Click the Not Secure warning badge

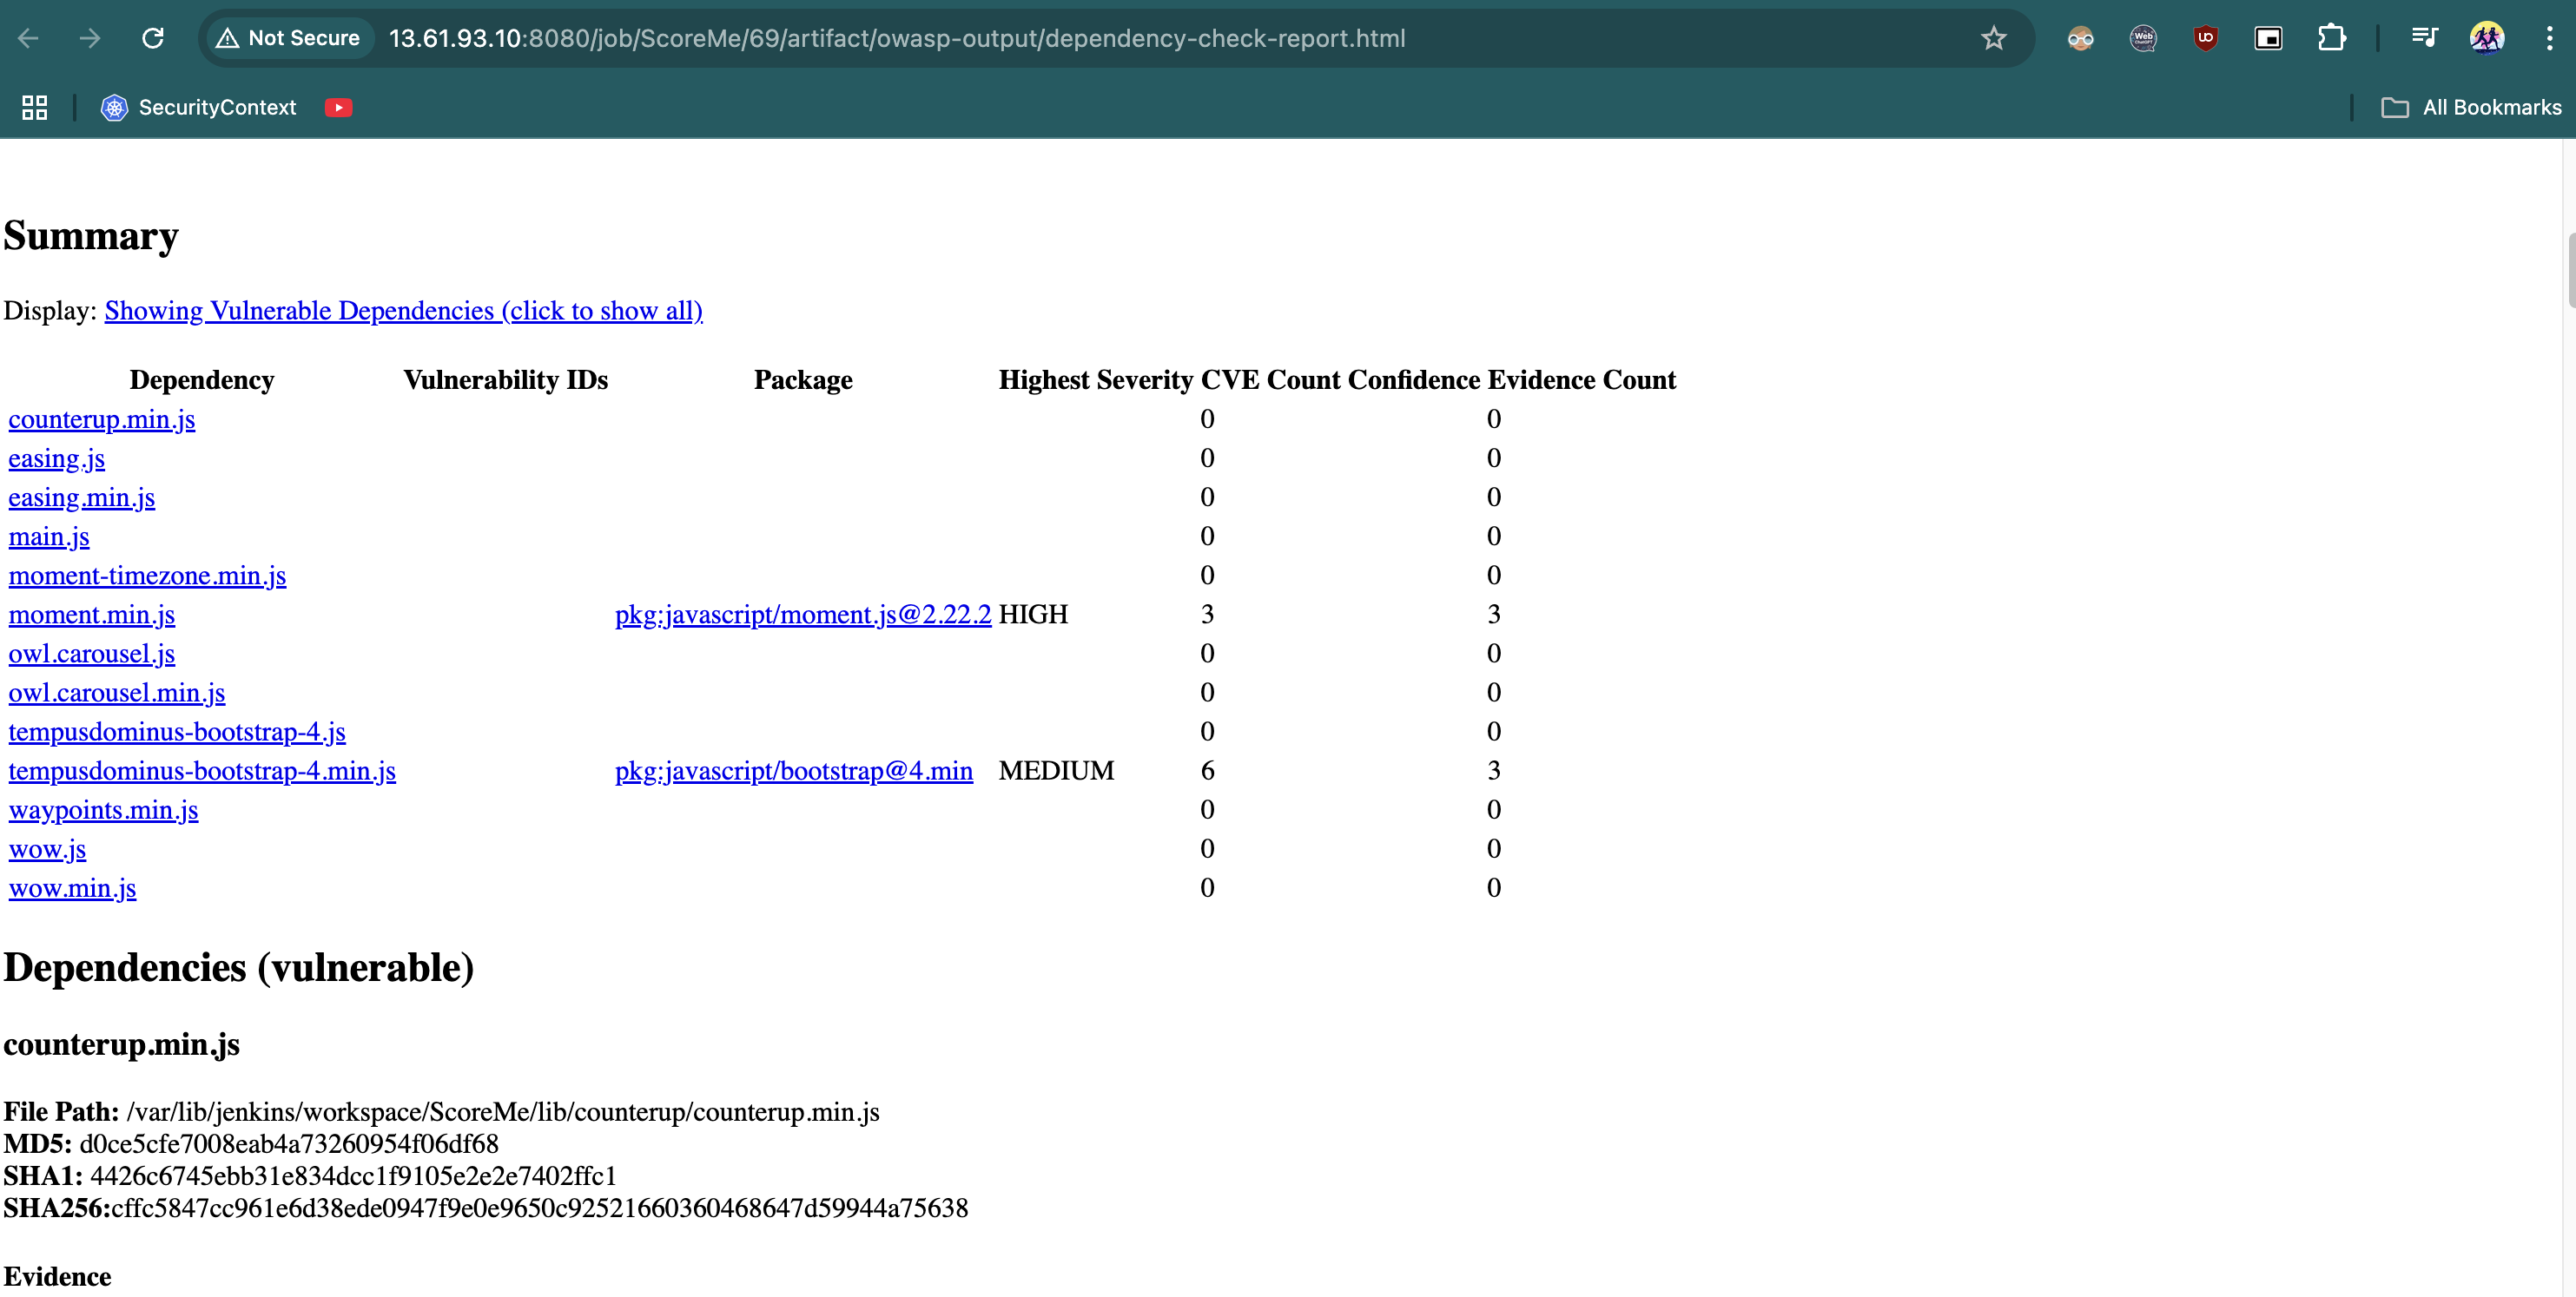pyautogui.click(x=289, y=38)
